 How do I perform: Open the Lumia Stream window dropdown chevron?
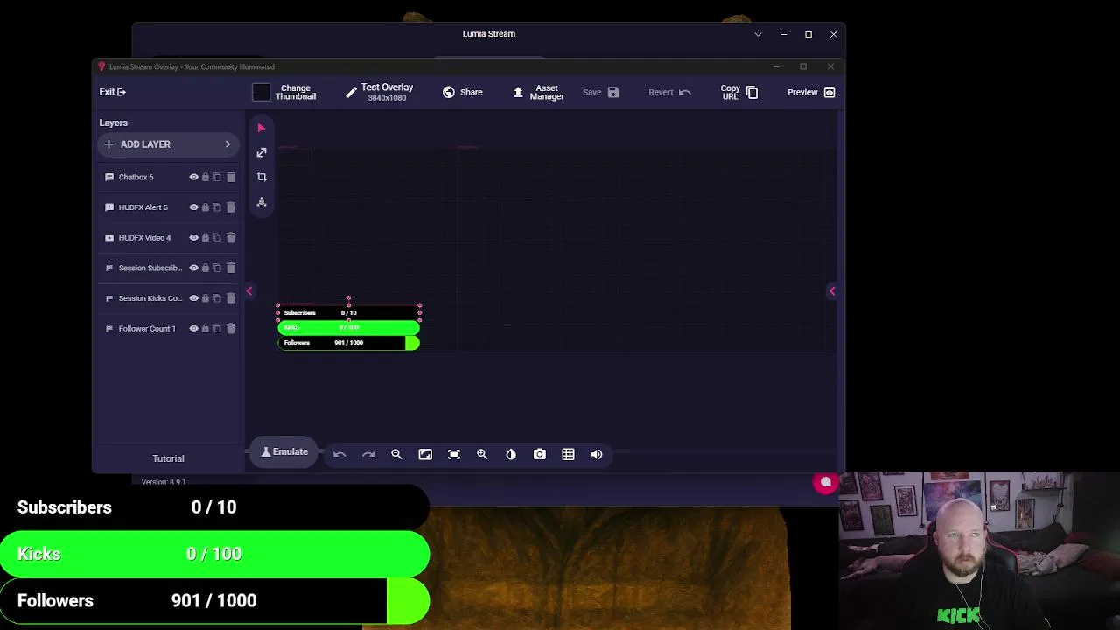coord(758,34)
